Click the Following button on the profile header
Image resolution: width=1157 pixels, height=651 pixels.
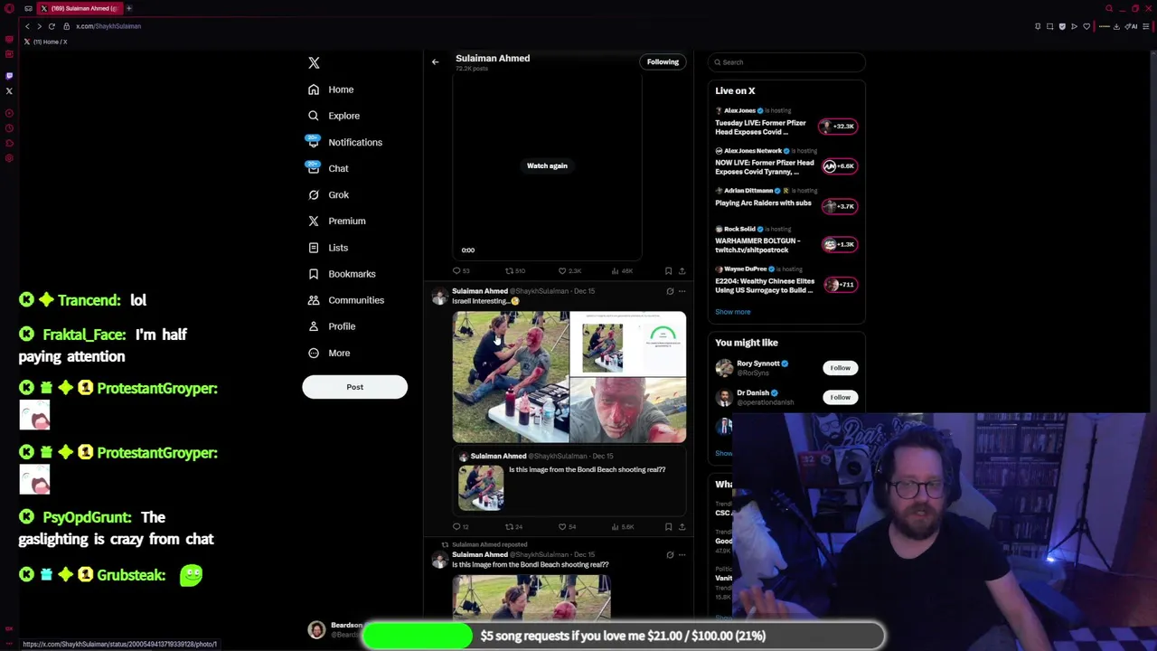[x=663, y=61]
